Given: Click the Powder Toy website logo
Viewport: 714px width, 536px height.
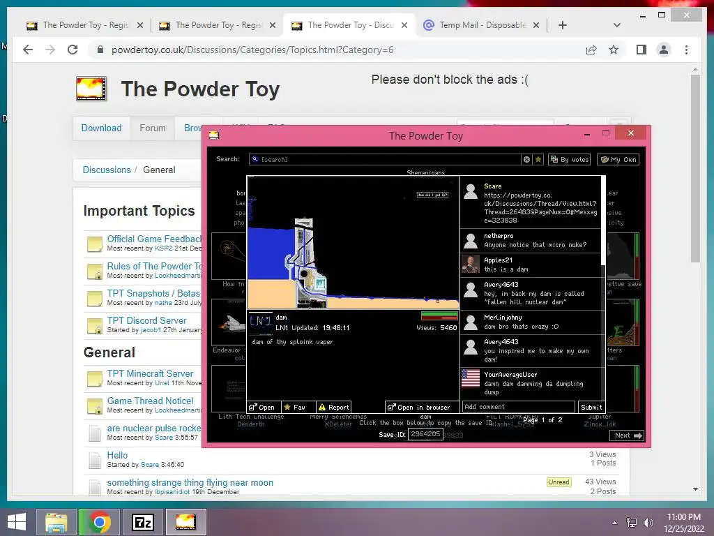Looking at the screenshot, I should tap(91, 89).
